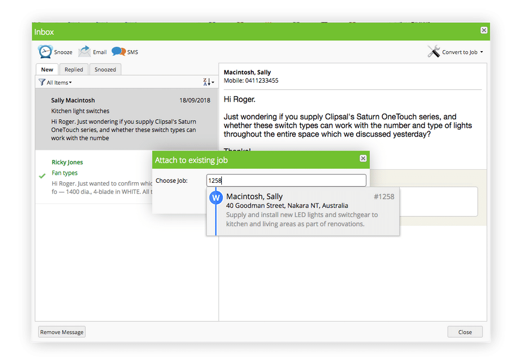Click the Fan types subject
The width and height of the screenshot is (522, 364).
click(65, 173)
